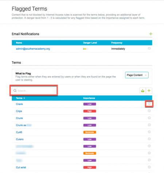164x173 pixels.
Task: Click the Moderate importance badge for Cu46
Action: (90, 132)
